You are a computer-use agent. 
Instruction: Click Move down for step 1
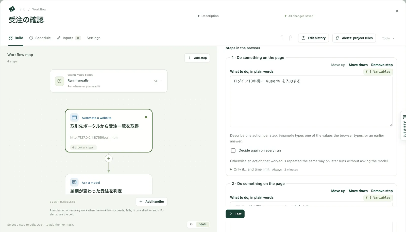coord(358,65)
